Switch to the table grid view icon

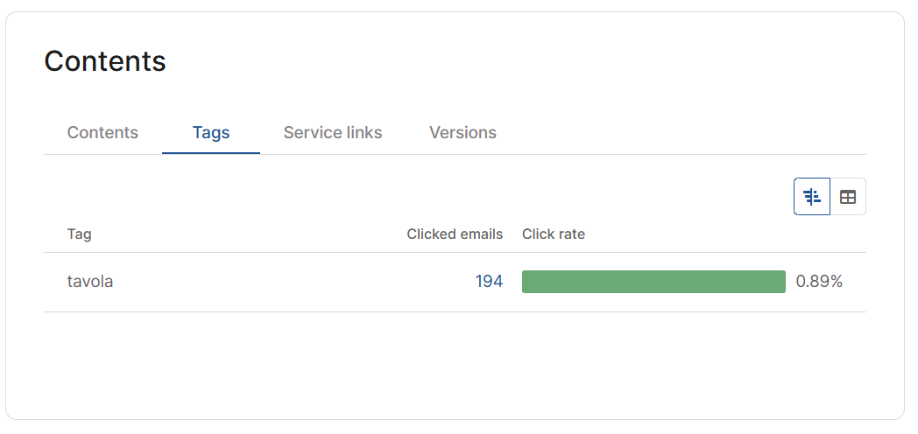[x=848, y=197]
